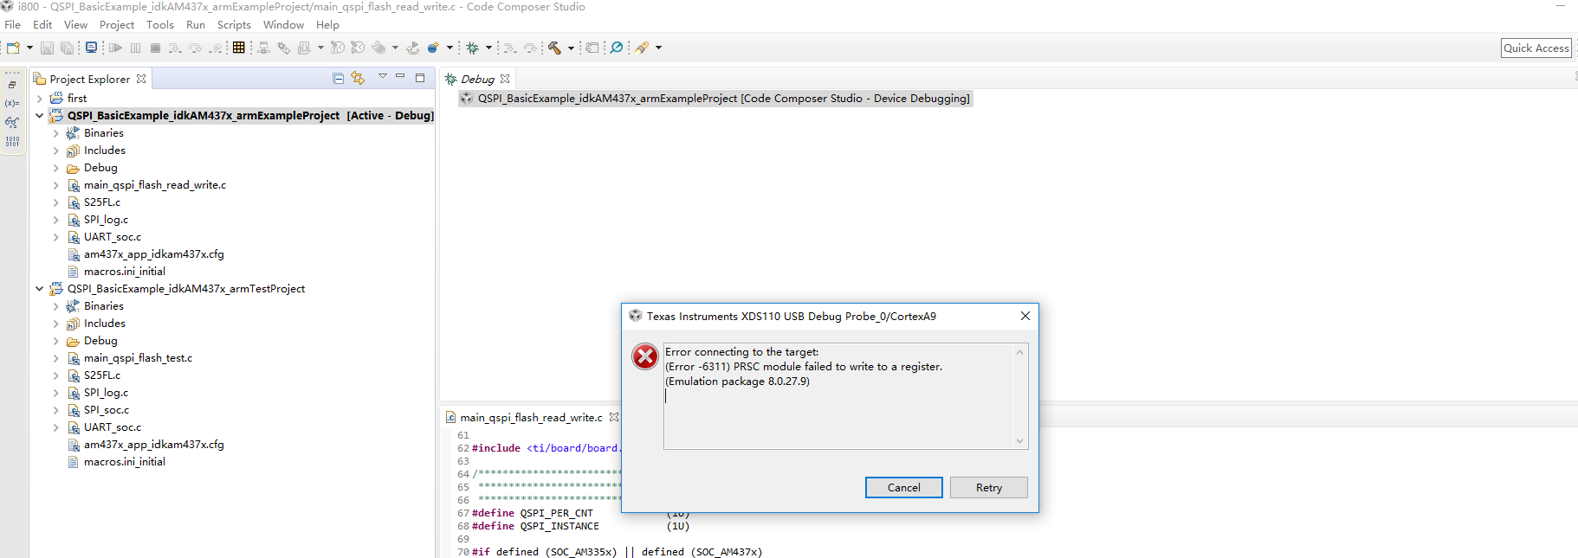Open Project Explorer View Menu triangle
Viewport: 1578px width, 558px height.
pyautogui.click(x=383, y=77)
